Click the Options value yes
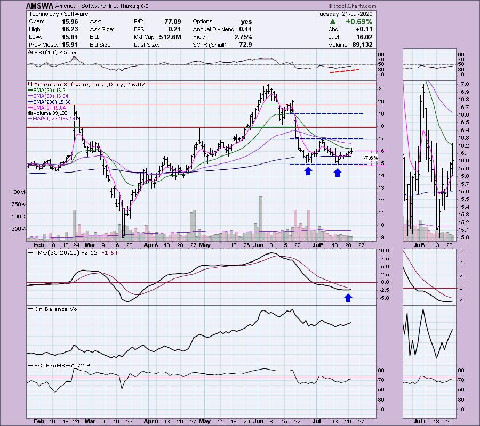This screenshot has height=426, width=480. click(x=246, y=22)
